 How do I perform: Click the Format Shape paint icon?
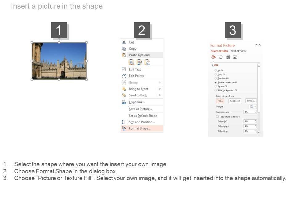click(124, 128)
